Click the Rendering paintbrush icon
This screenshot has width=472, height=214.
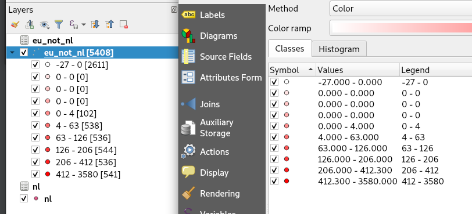(188, 193)
